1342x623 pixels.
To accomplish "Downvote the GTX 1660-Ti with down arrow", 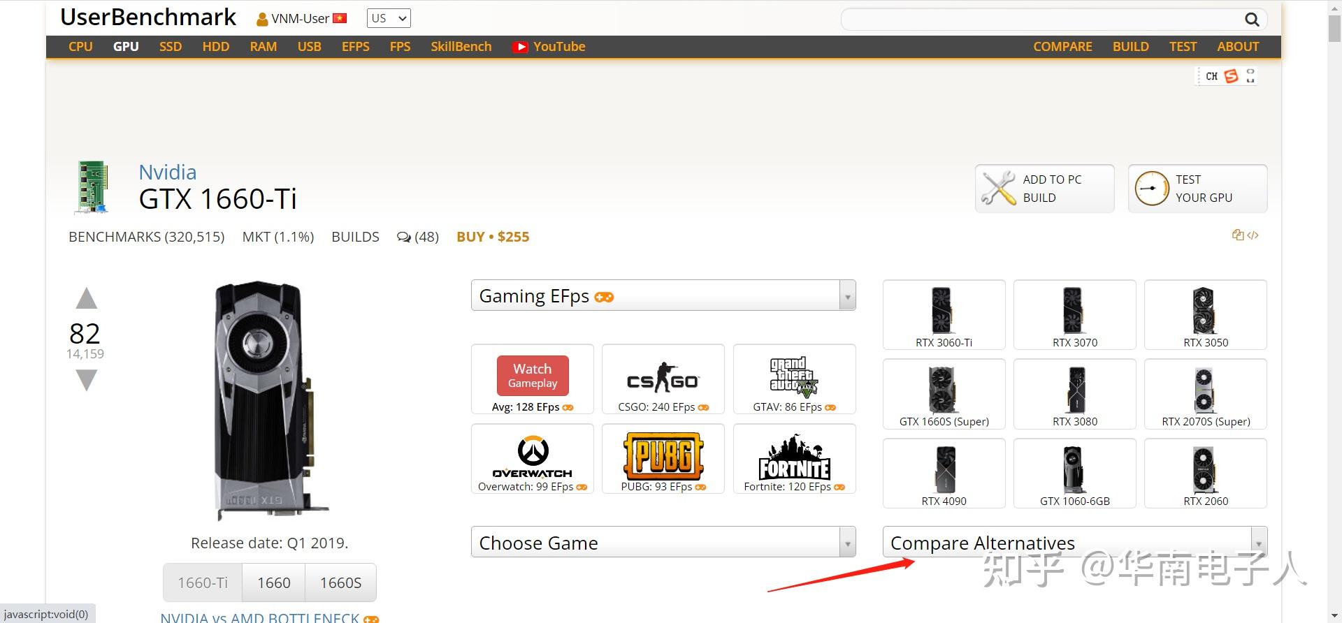I will [87, 381].
